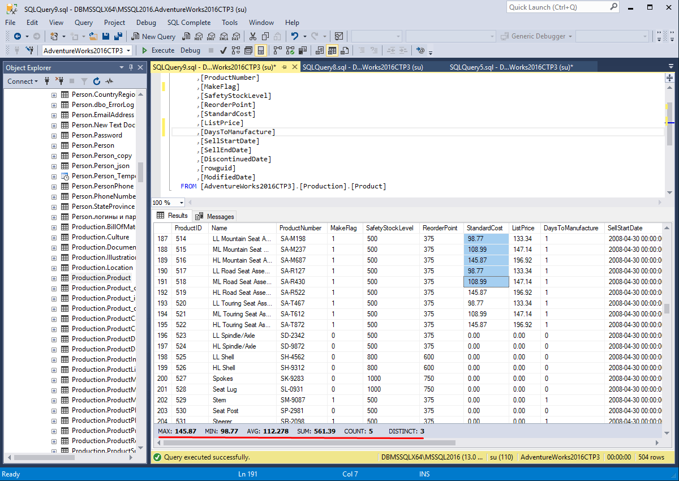Pin the Object Explorer panel
Screen dimensions: 679x481
(x=131, y=67)
